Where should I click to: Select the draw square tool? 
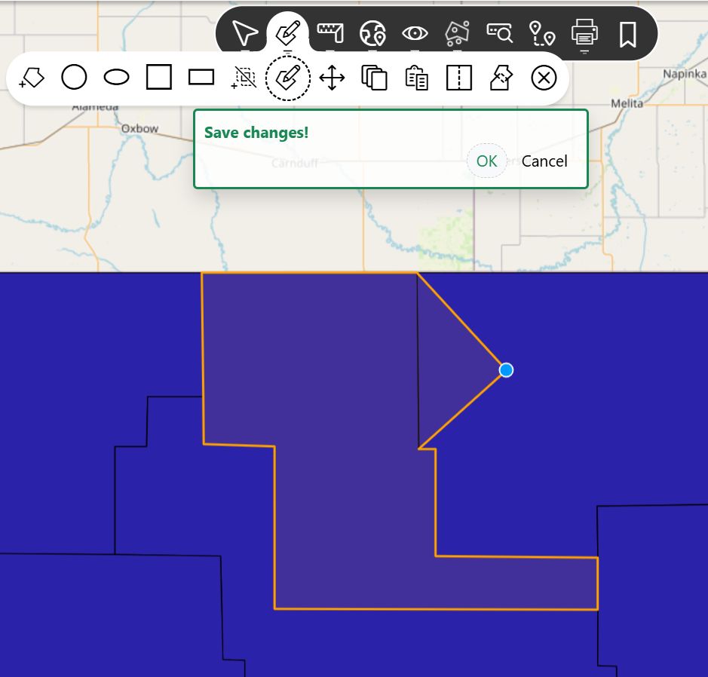[x=158, y=78]
